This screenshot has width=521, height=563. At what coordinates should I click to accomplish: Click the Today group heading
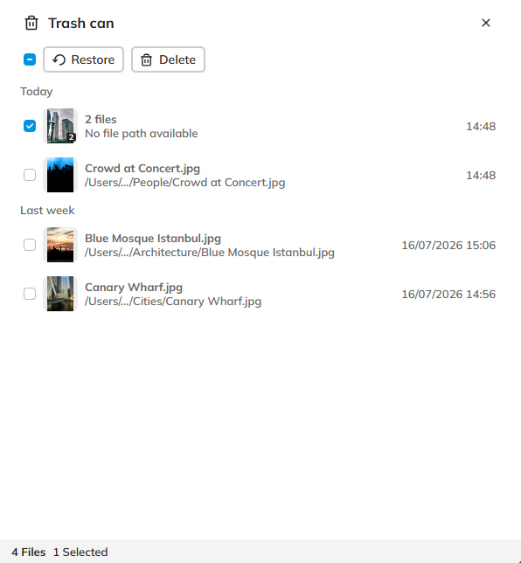coord(37,92)
